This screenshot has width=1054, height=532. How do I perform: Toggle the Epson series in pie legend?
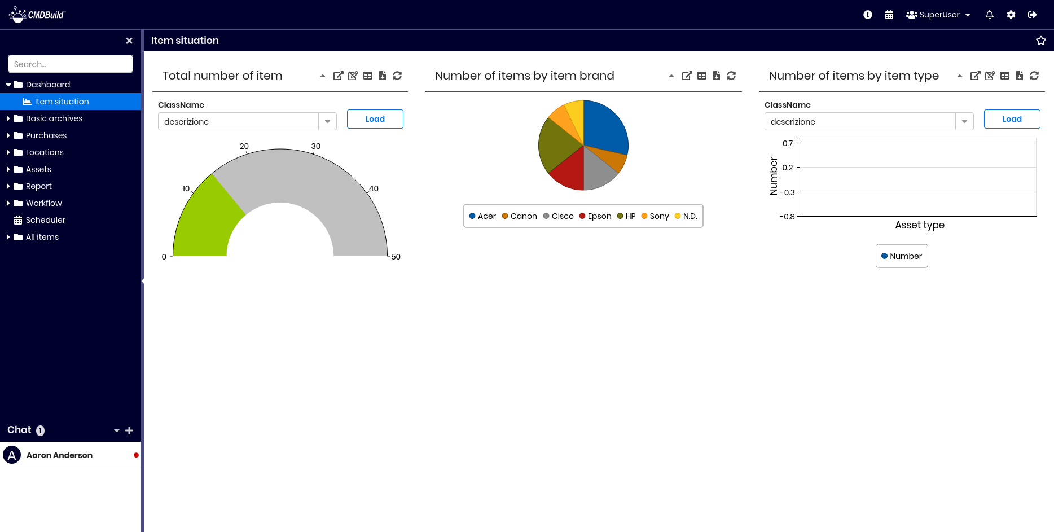click(x=595, y=216)
